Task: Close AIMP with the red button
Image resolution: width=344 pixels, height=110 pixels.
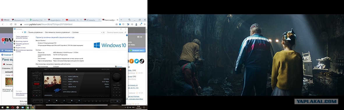Action: point(120,69)
